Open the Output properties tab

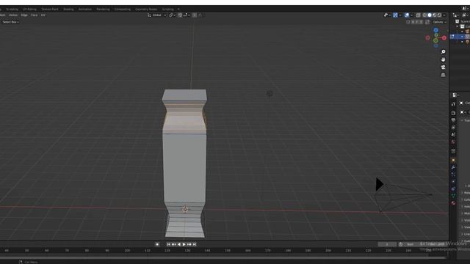tap(453, 120)
